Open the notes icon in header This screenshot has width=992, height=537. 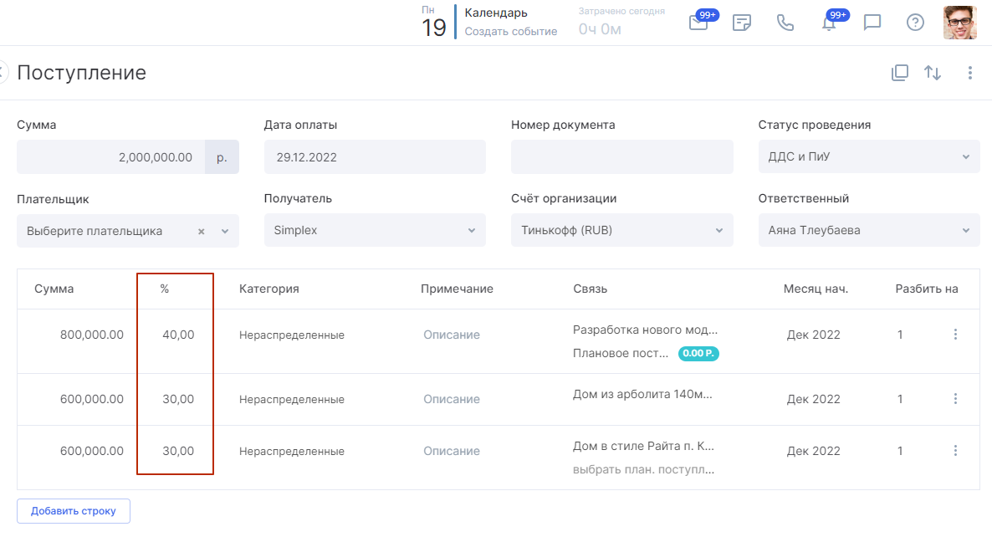coord(741,23)
